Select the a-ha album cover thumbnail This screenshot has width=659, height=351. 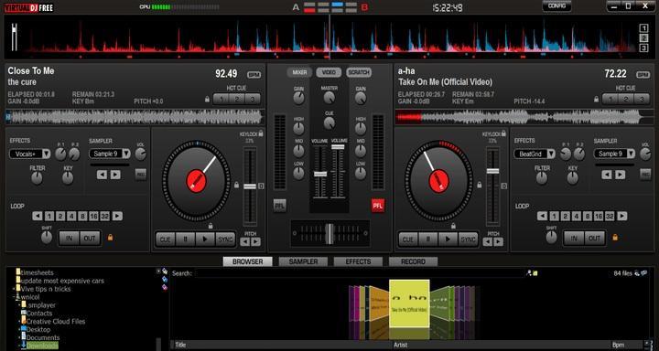409,303
